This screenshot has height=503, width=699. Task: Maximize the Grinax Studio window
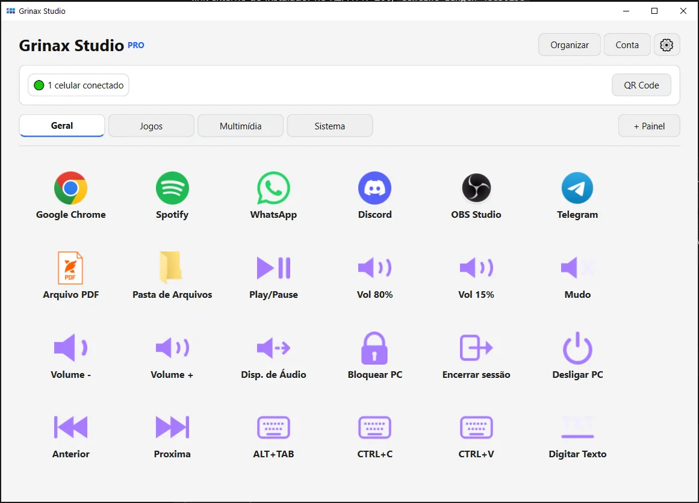coord(654,11)
